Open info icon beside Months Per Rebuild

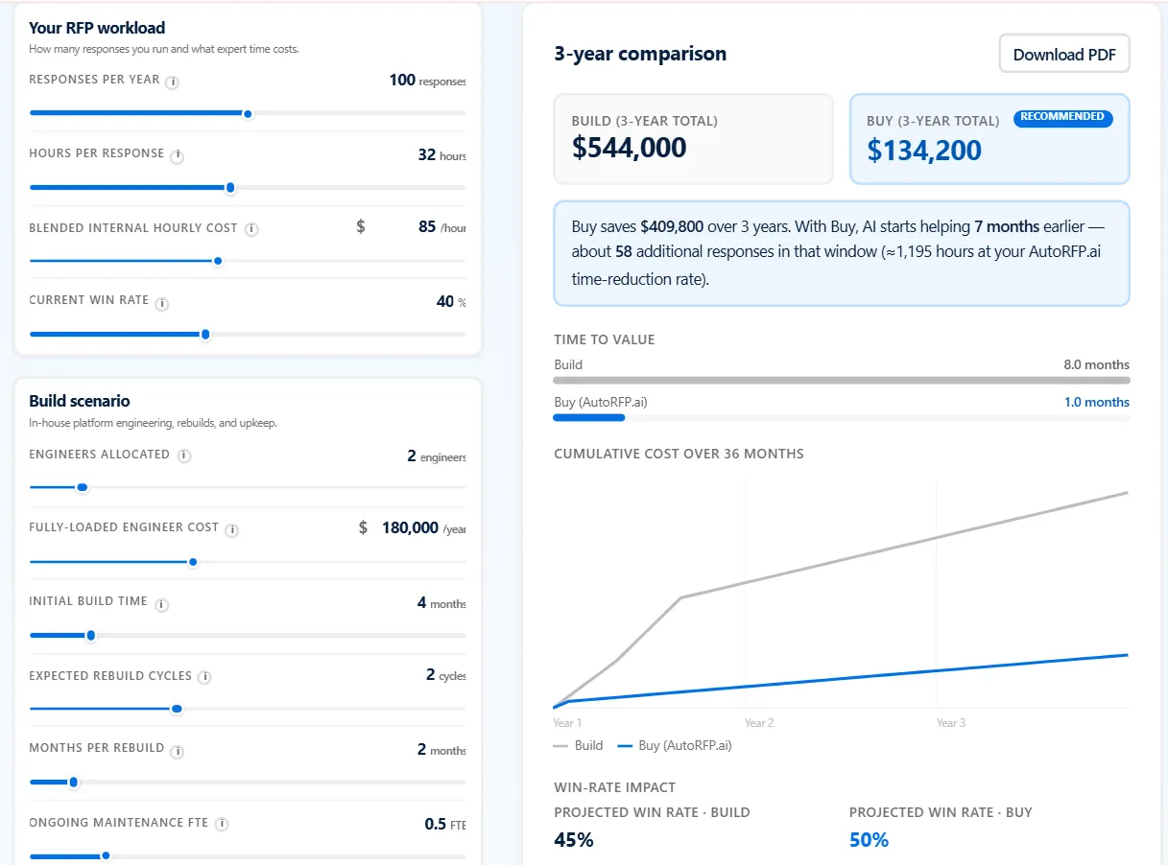178,751
